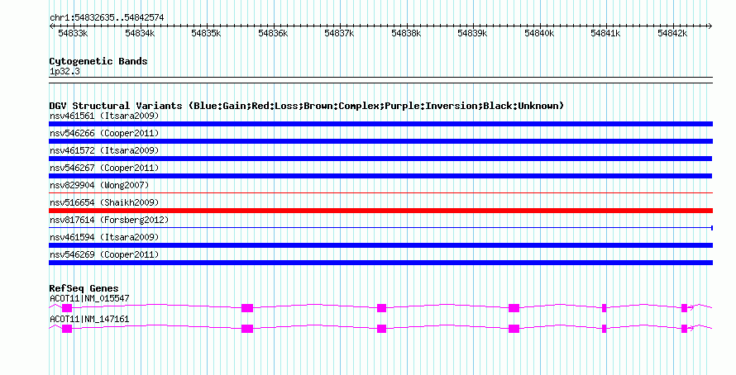Select NM_147161 exon between 54835k and 54836k
The height and width of the screenshot is (375, 736).
(x=247, y=329)
